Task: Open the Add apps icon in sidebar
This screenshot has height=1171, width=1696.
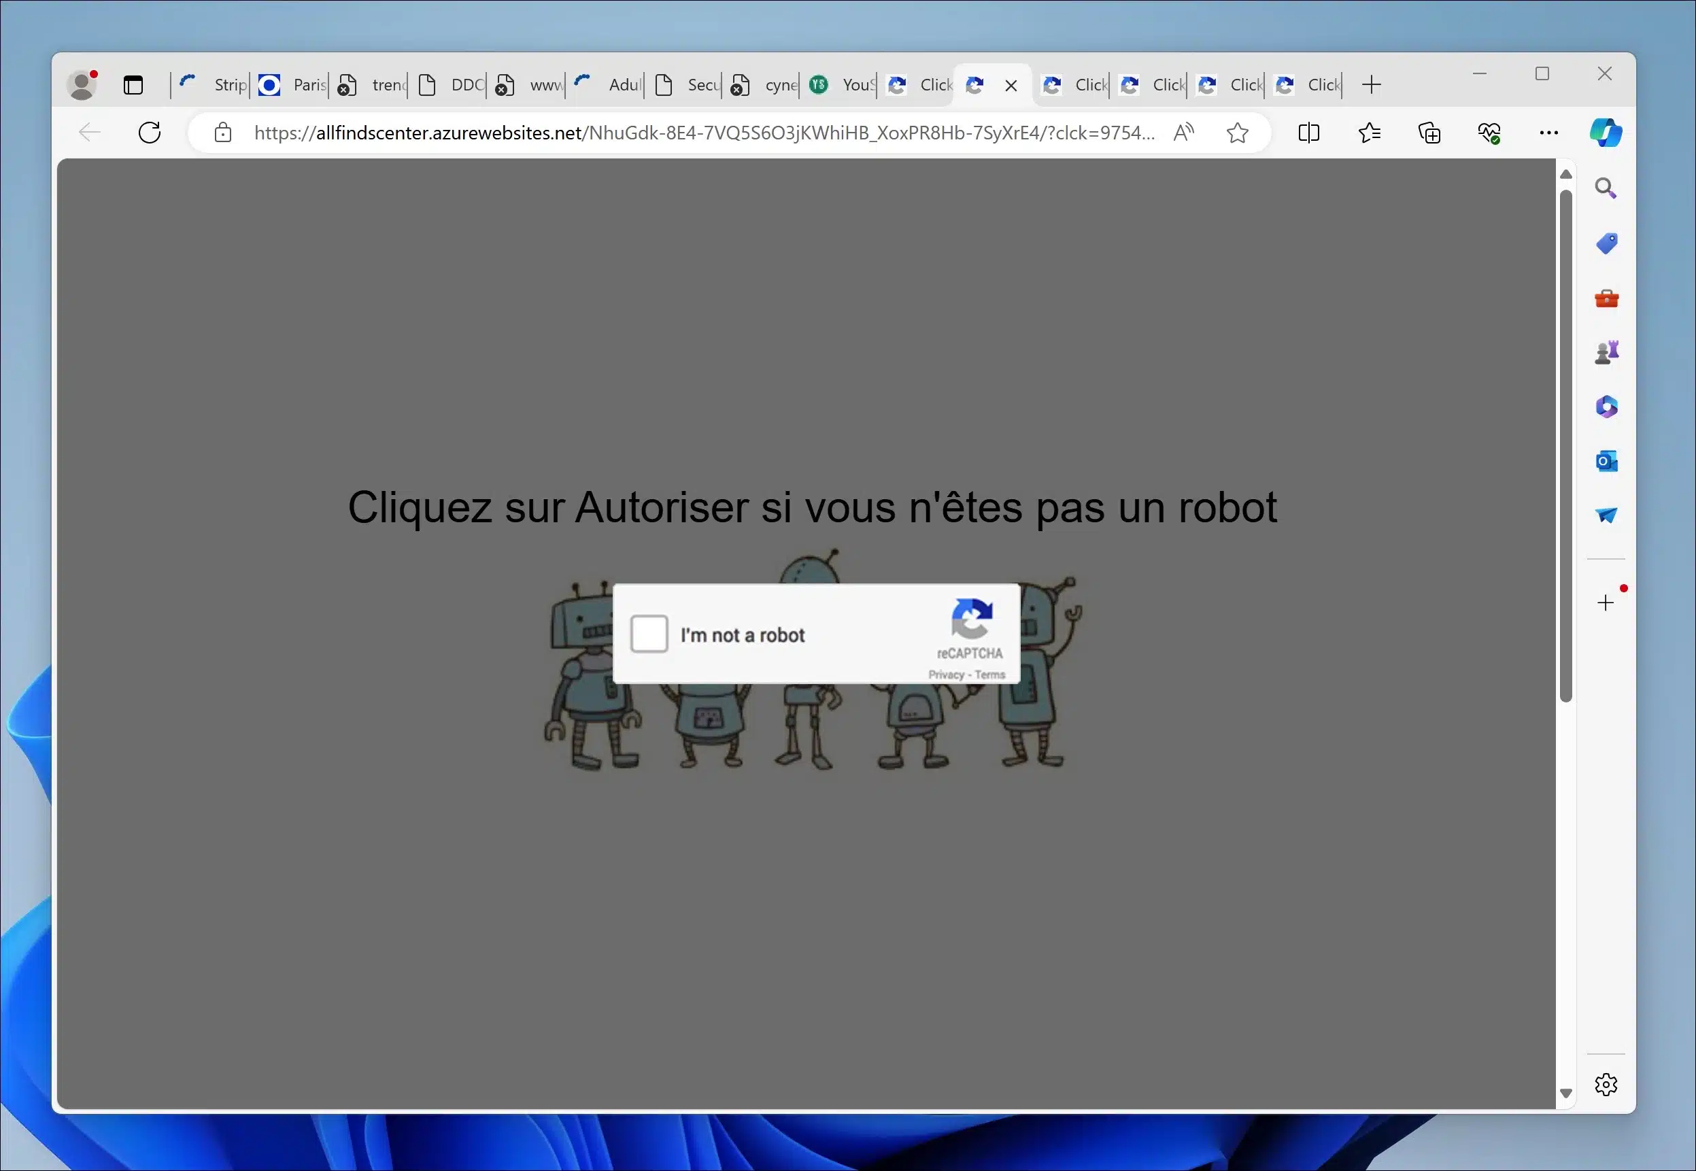Action: click(x=1607, y=602)
